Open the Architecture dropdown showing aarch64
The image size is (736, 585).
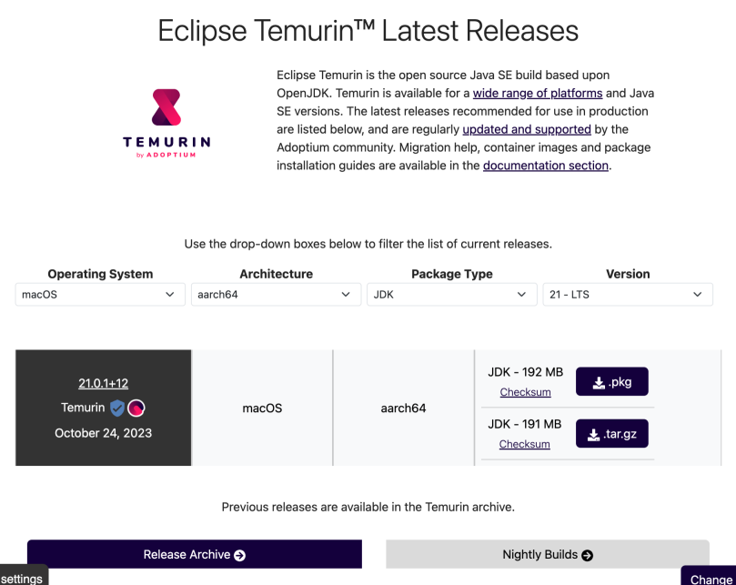(276, 295)
